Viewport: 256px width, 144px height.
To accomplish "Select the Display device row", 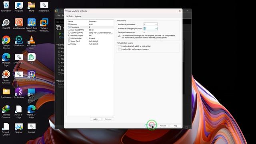I will tap(90, 44).
